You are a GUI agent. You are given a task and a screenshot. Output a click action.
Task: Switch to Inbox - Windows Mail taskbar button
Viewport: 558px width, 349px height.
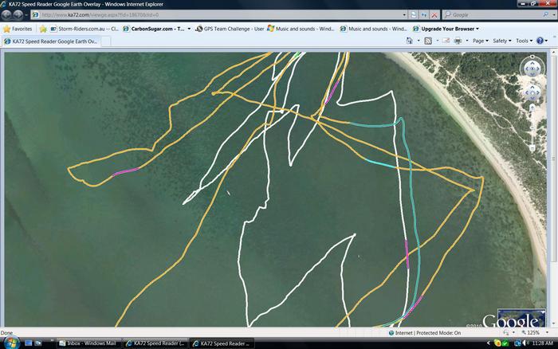[89, 343]
